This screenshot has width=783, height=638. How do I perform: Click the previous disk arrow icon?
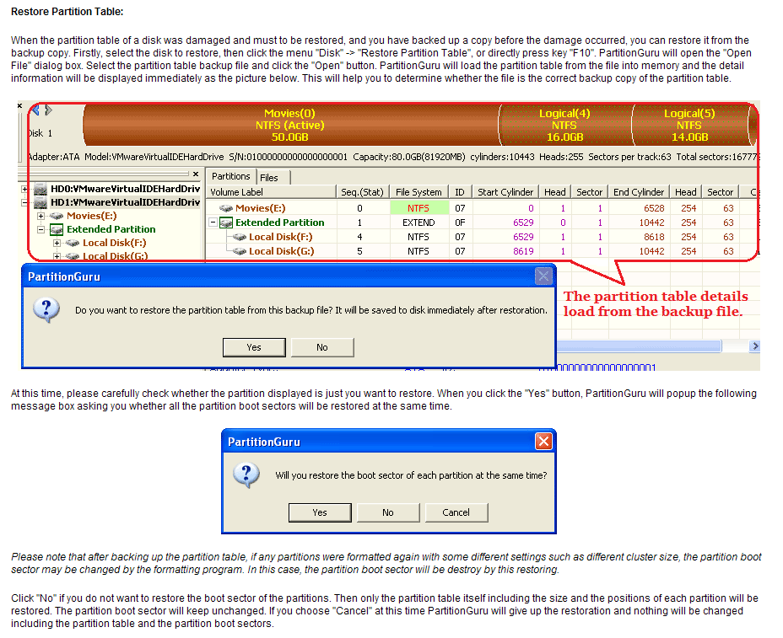point(35,110)
